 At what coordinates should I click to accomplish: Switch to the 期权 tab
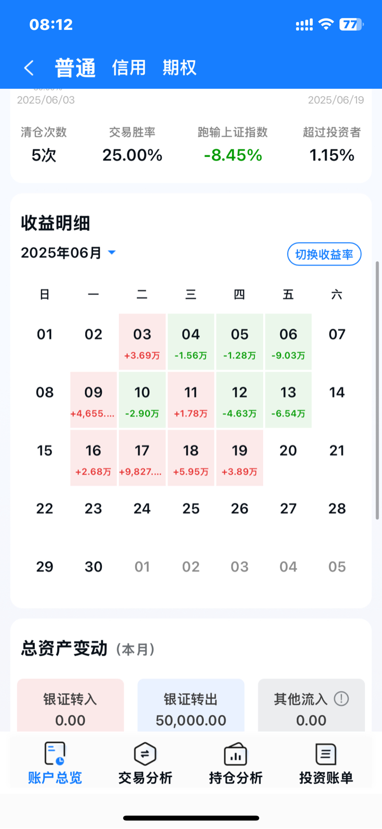pyautogui.click(x=180, y=67)
